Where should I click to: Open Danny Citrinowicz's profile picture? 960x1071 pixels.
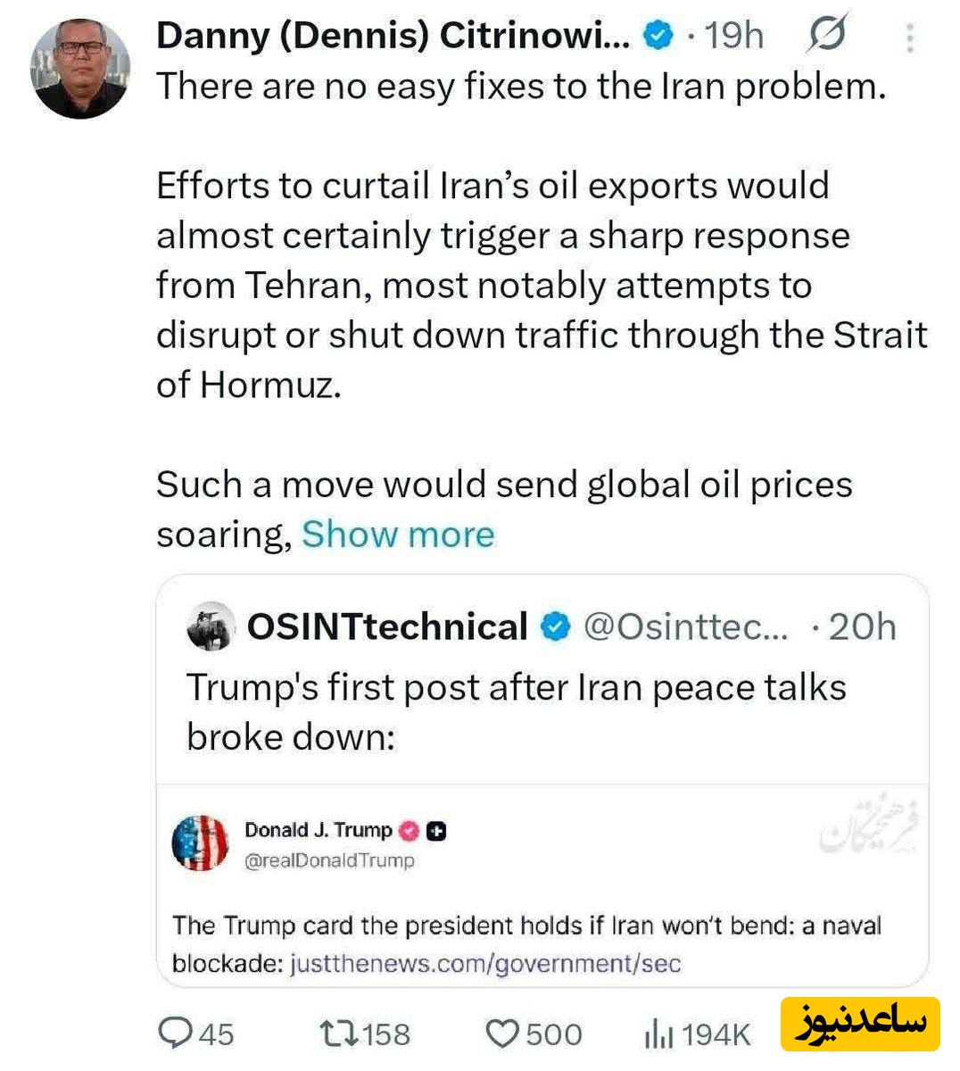[x=80, y=68]
